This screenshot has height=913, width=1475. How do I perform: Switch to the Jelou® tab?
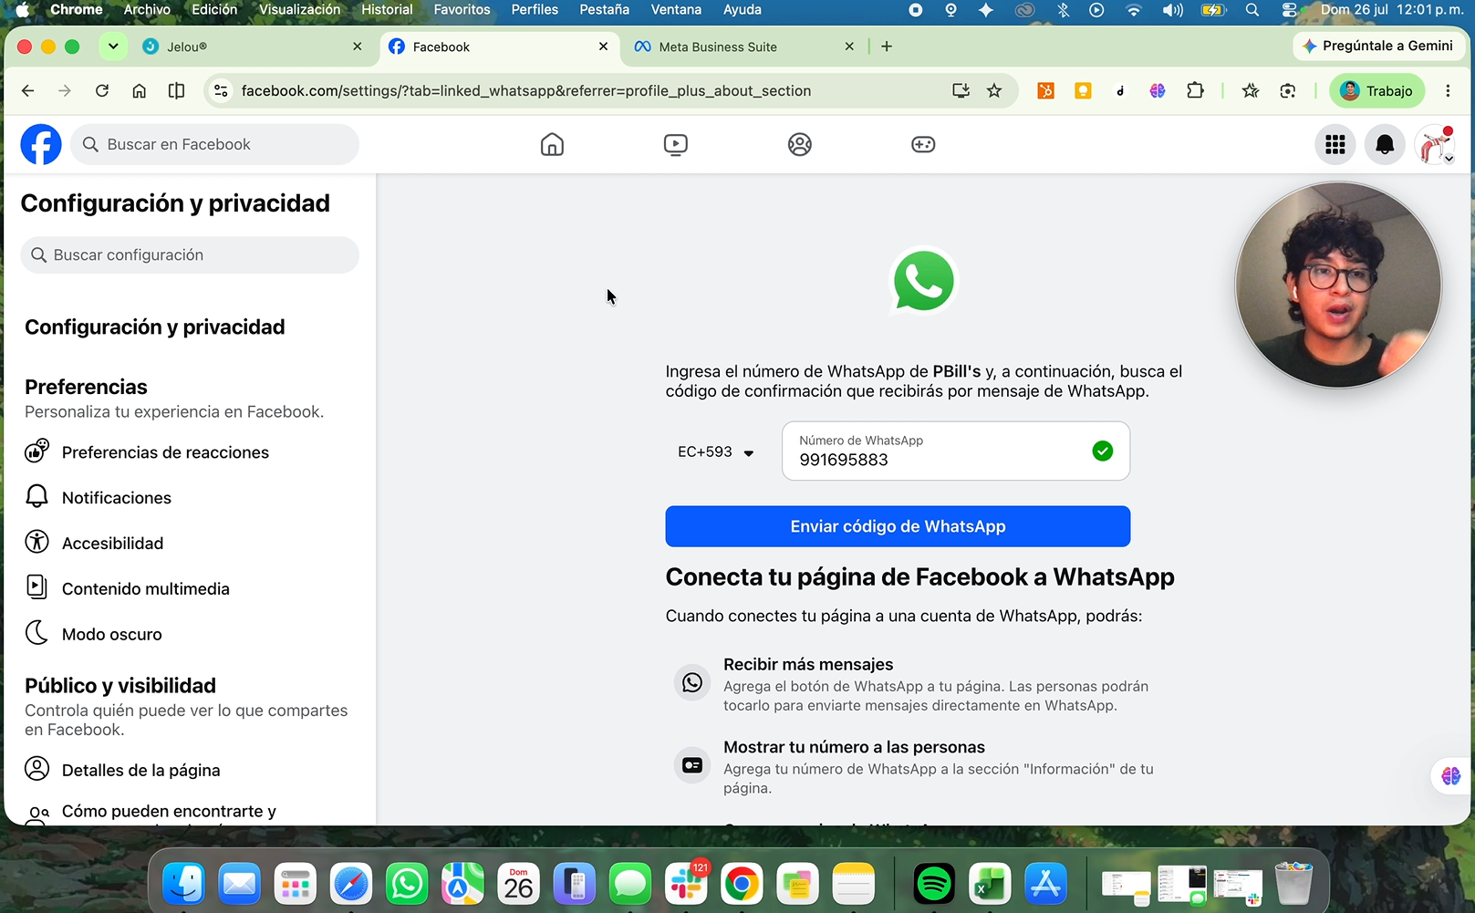coord(251,47)
